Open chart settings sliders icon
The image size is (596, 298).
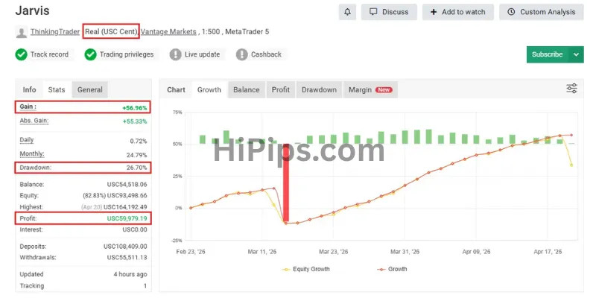point(571,89)
